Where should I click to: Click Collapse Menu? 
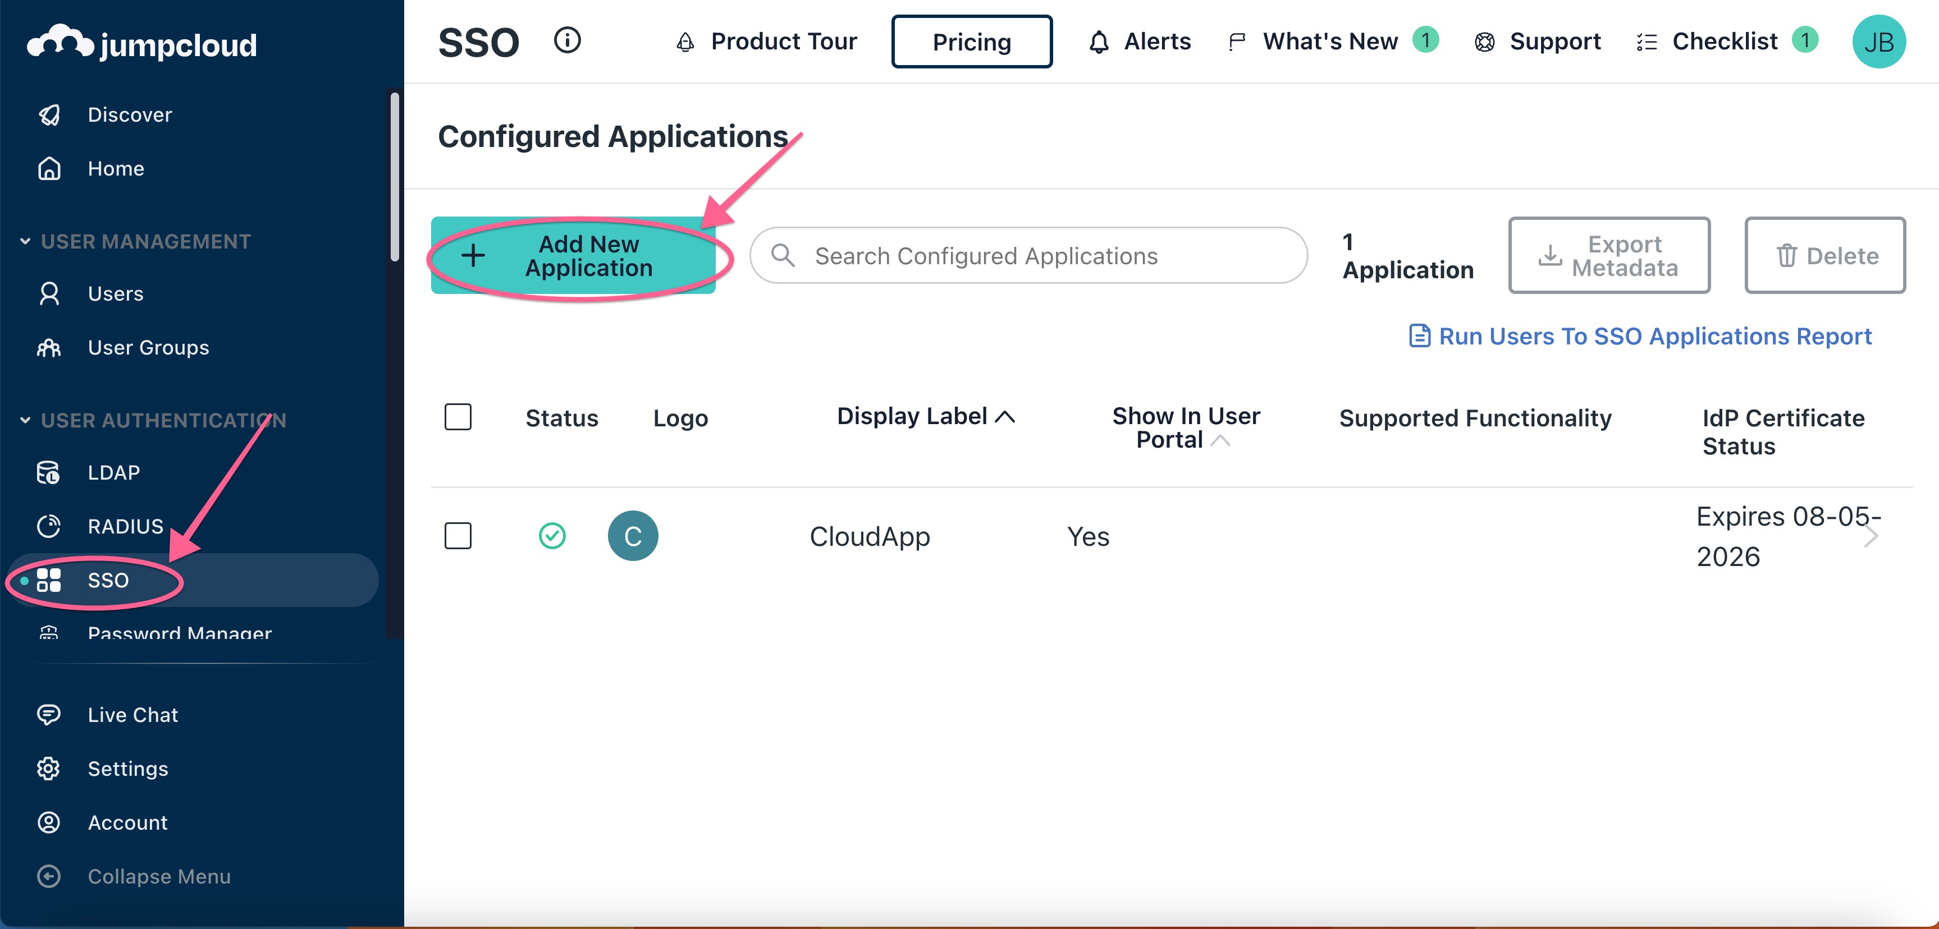[x=158, y=877]
